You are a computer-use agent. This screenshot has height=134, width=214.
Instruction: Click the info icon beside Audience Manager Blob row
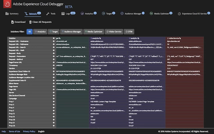[x=53, y=74]
